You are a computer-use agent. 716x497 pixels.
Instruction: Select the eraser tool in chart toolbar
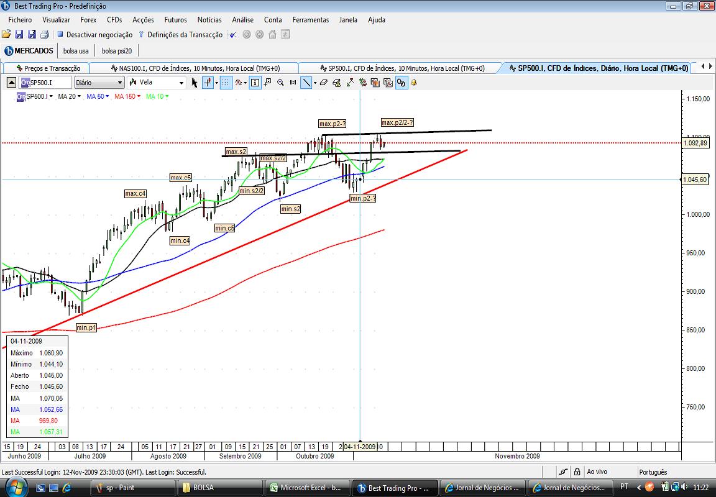[323, 83]
